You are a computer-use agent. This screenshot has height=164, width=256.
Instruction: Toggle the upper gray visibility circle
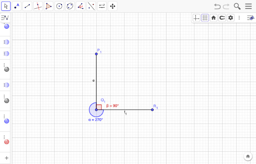(7, 69)
